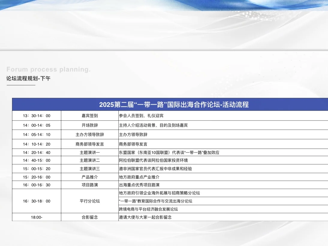Click the time cell '13：30-14：00'
The height and width of the screenshot is (246, 328).
(x=37, y=116)
